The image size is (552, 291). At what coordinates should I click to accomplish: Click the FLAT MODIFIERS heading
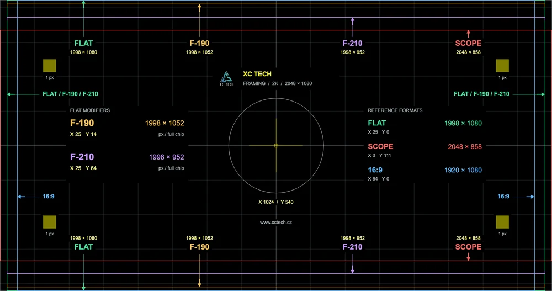(x=90, y=110)
